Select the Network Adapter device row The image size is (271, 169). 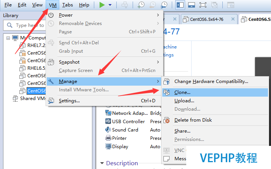pyautogui.click(x=133, y=113)
